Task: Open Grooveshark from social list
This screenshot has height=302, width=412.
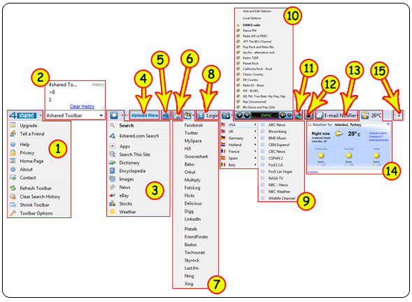Action: click(196, 157)
